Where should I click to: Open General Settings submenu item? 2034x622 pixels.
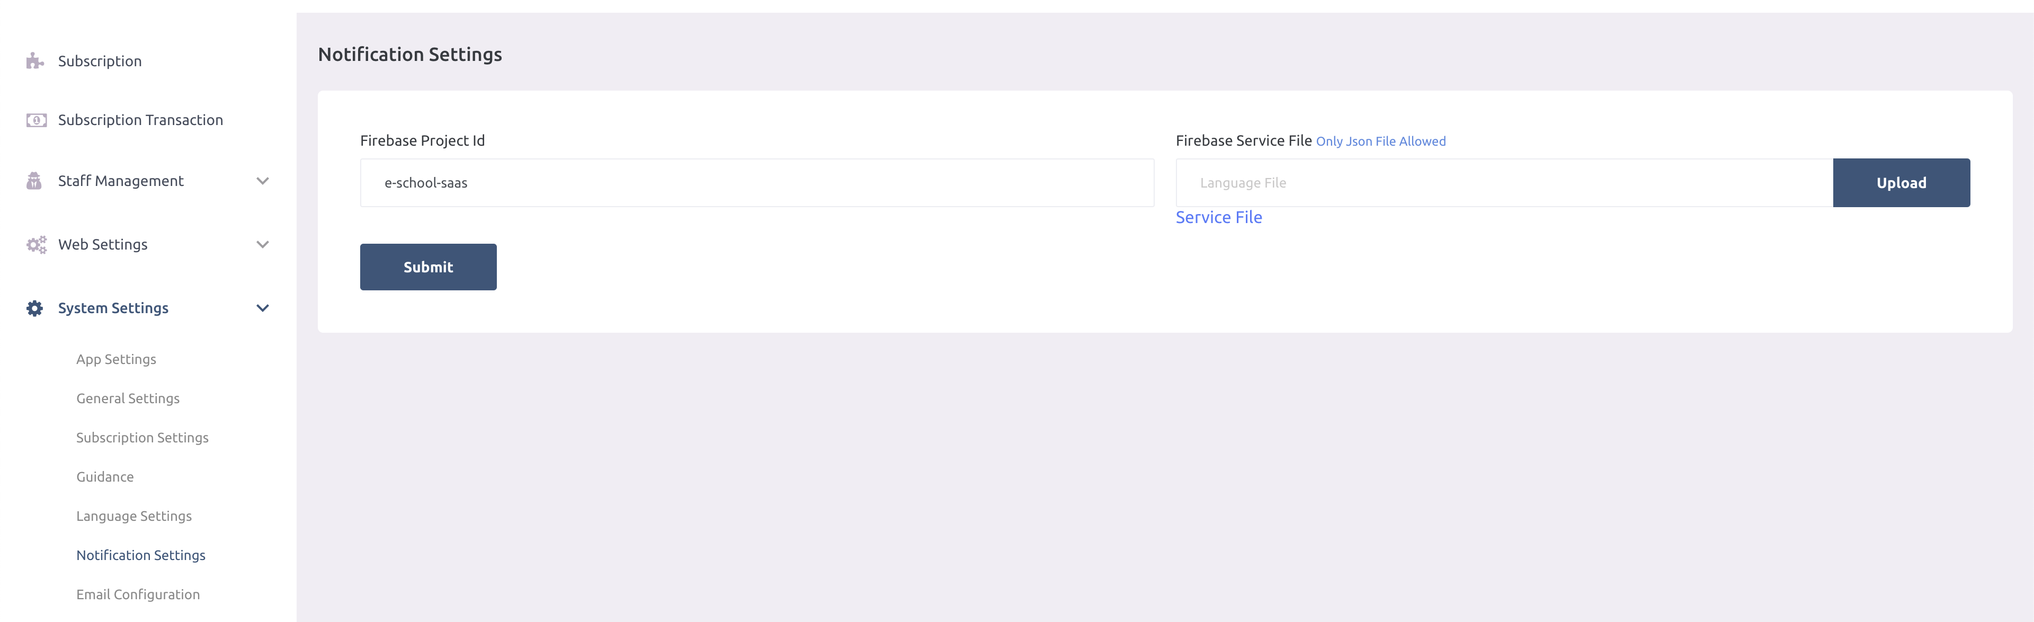click(x=128, y=398)
